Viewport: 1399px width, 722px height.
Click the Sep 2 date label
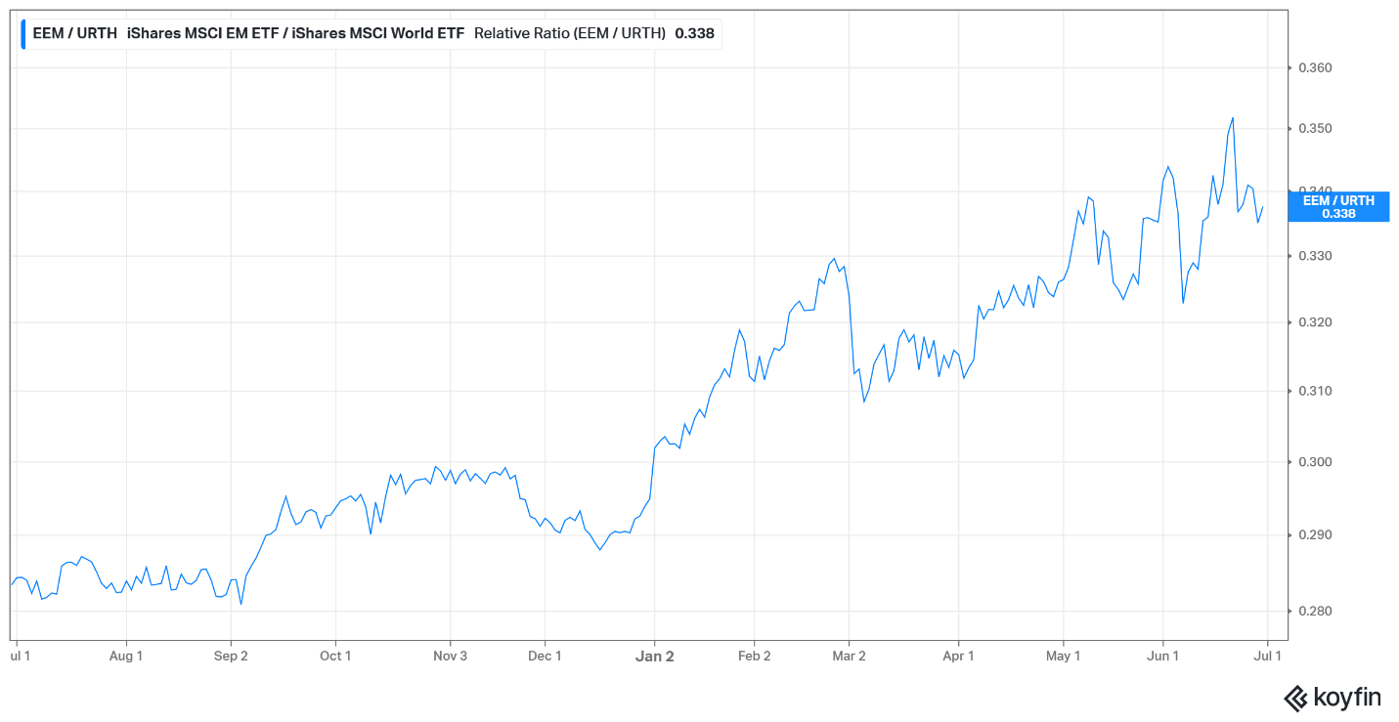coord(231,656)
